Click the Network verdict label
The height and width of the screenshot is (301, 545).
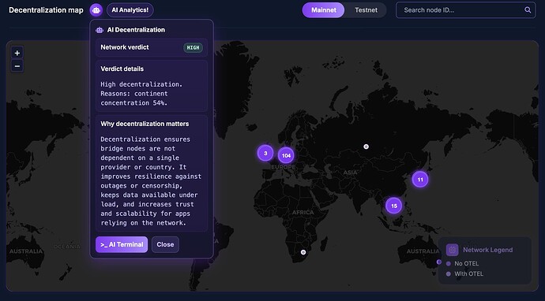click(x=125, y=47)
